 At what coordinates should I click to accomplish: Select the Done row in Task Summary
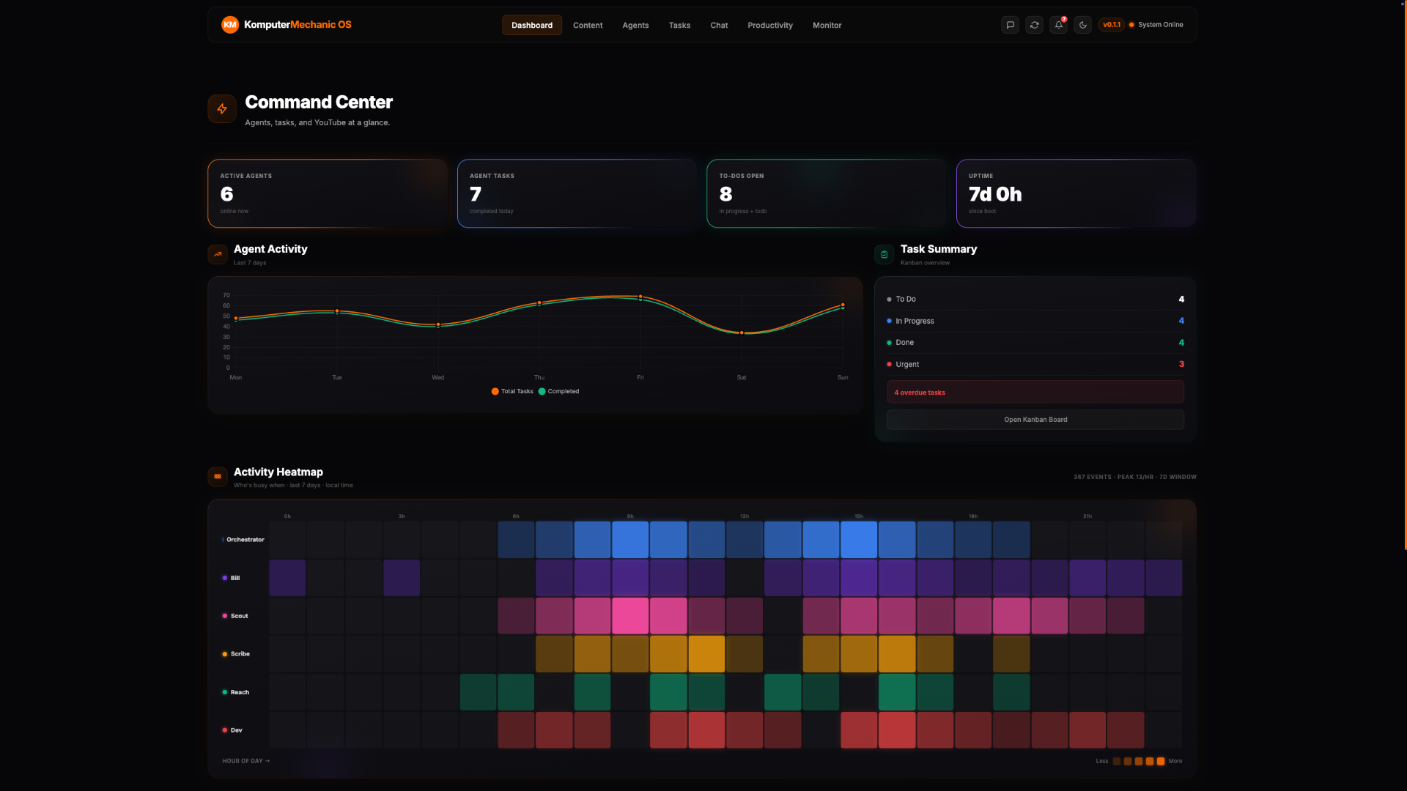[1035, 343]
